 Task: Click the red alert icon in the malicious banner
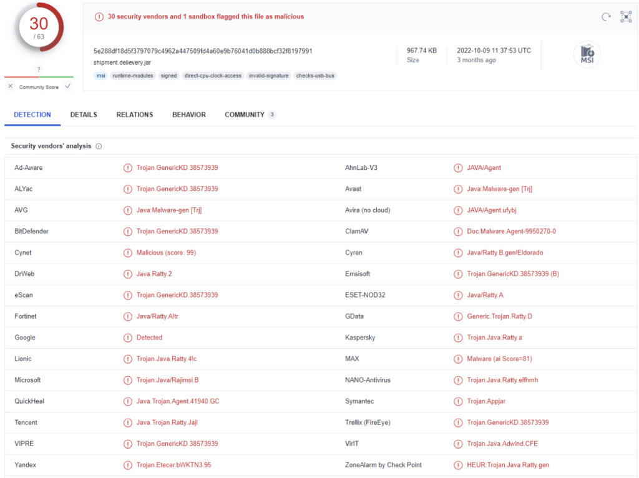click(x=99, y=17)
